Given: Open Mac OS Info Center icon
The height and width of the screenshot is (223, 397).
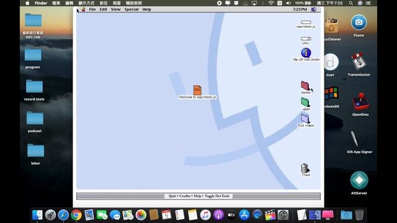Looking at the screenshot, I should (x=306, y=53).
